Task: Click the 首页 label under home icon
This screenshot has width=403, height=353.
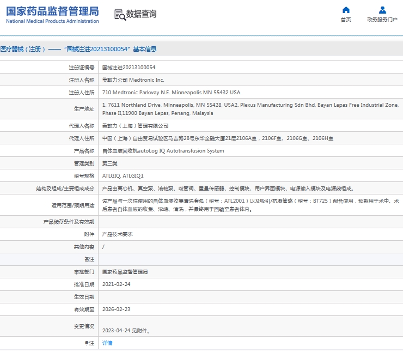Action: [x=346, y=20]
